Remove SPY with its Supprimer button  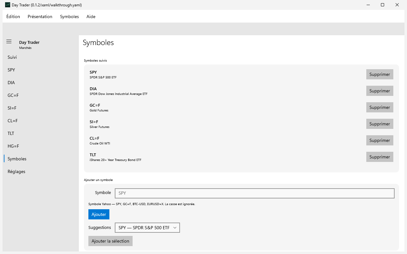(x=380, y=74)
